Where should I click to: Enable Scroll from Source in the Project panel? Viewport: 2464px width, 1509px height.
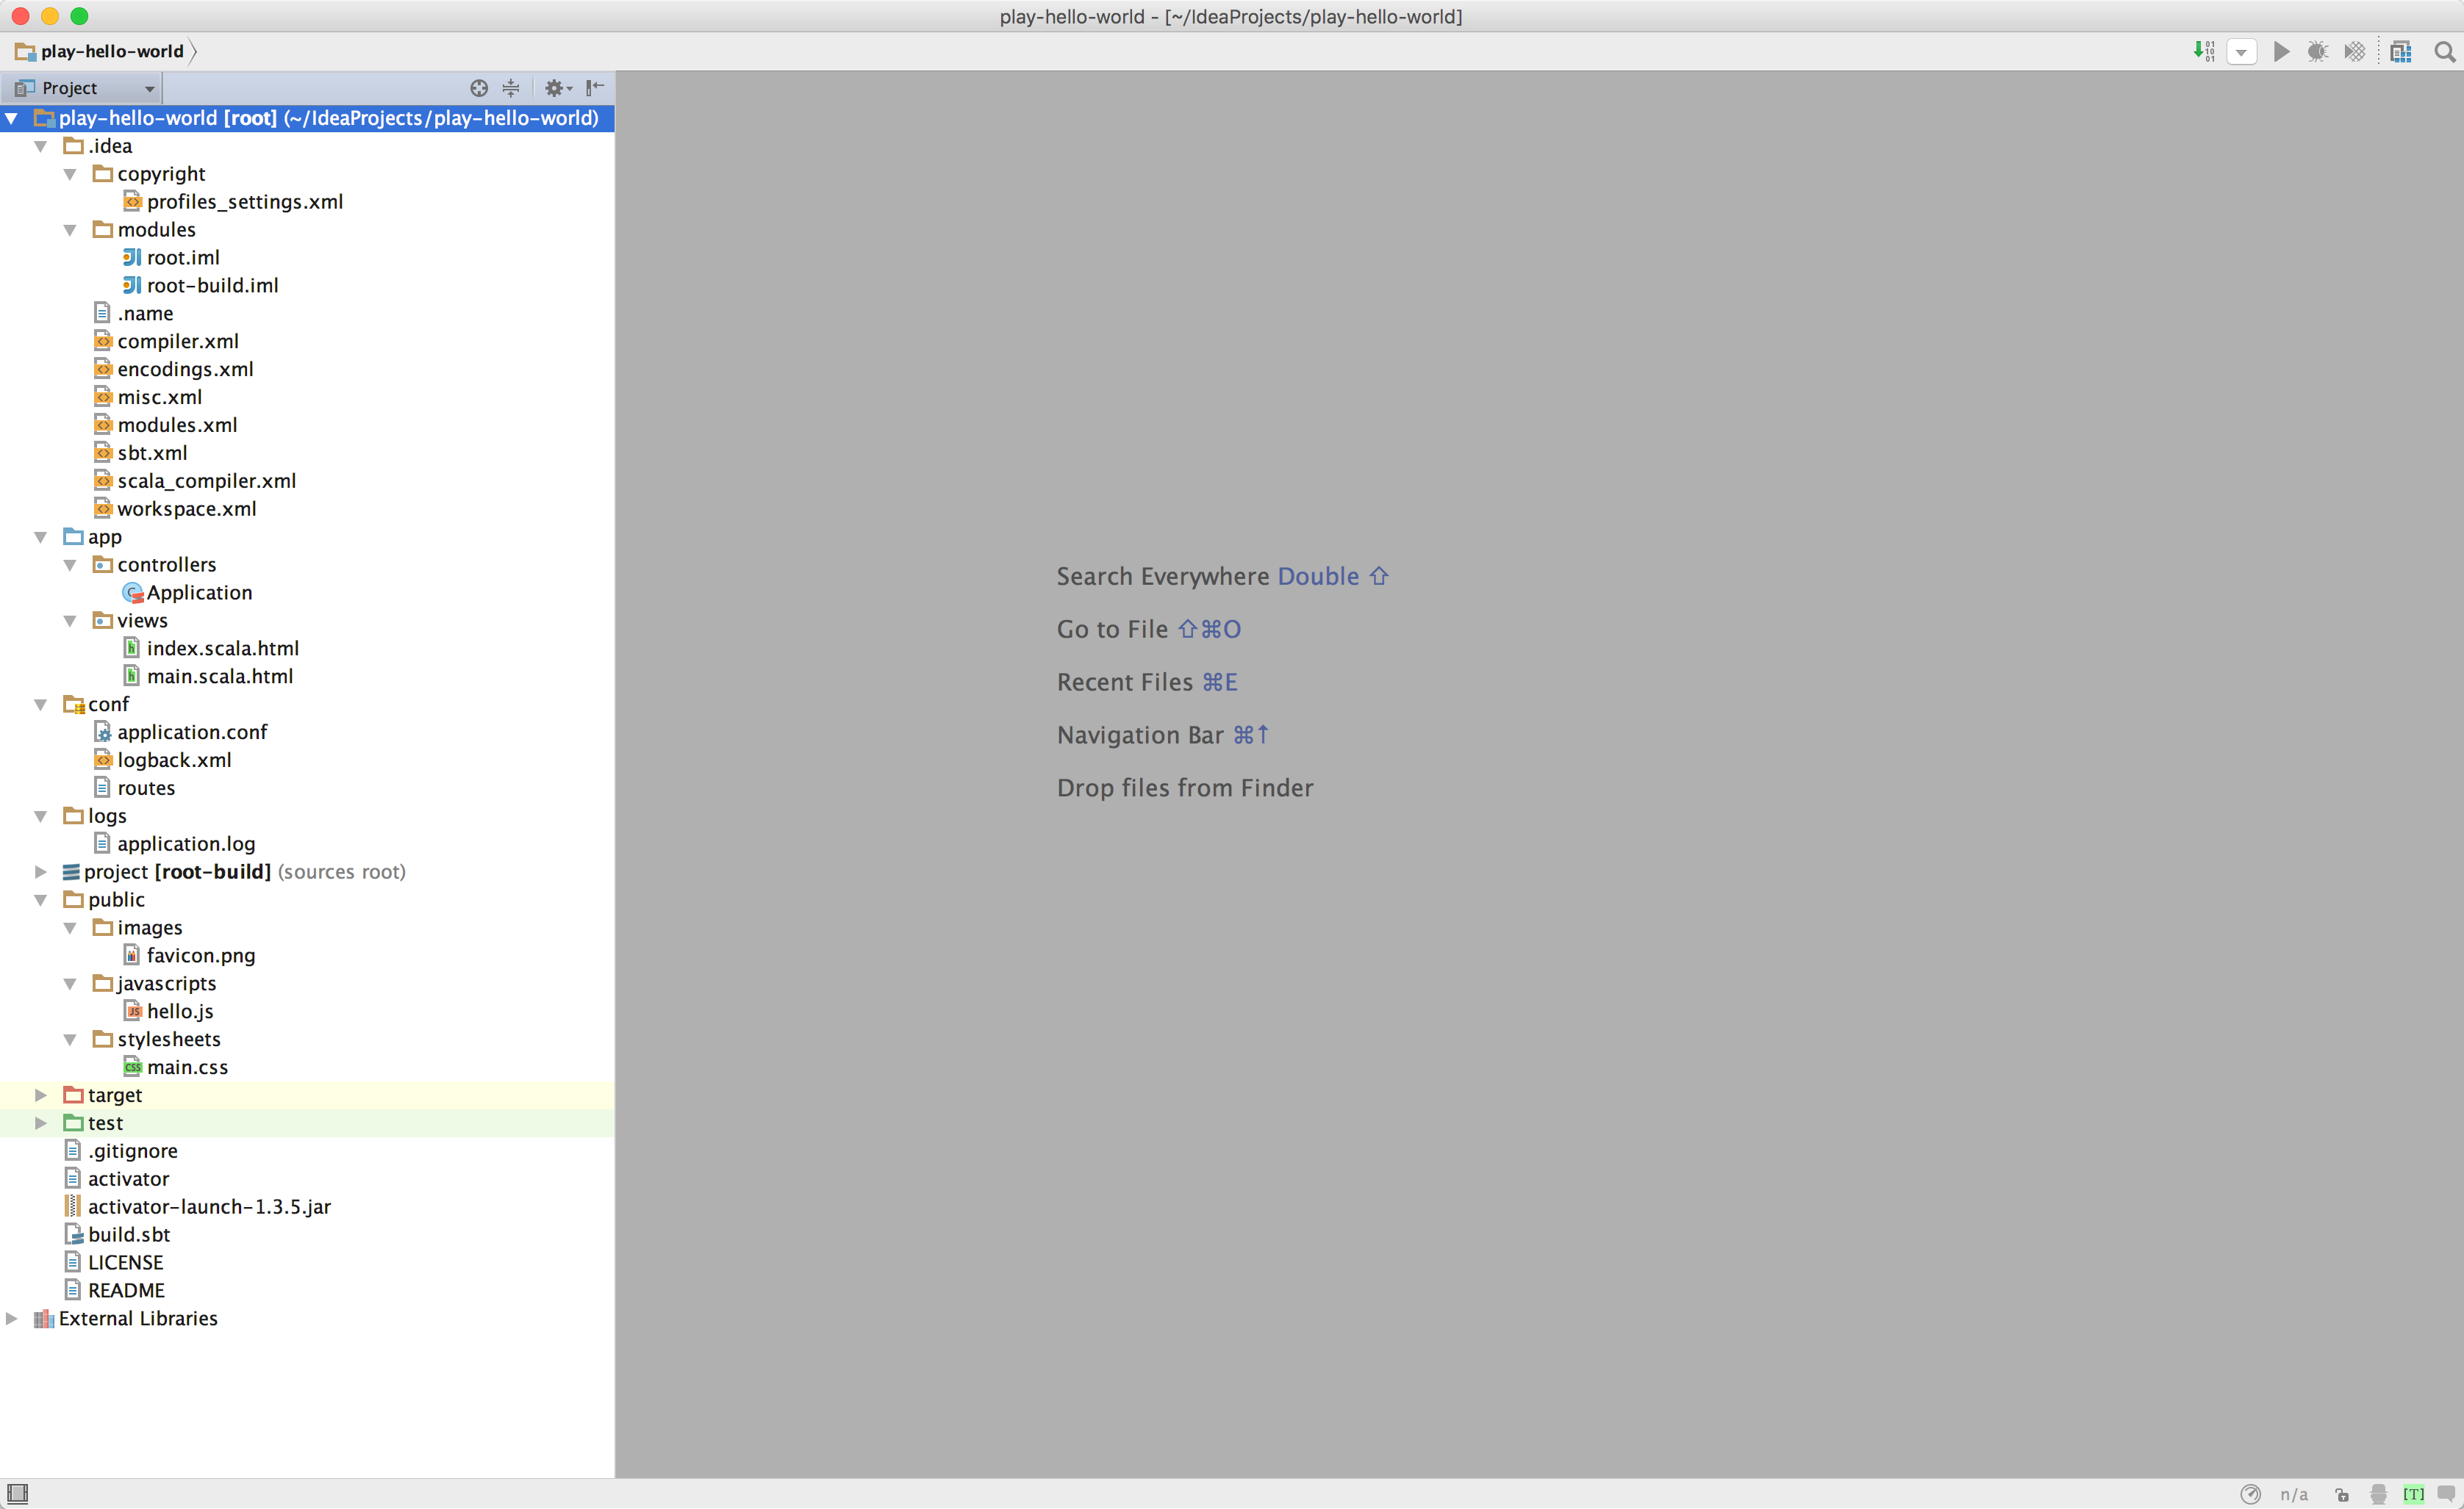pos(479,88)
